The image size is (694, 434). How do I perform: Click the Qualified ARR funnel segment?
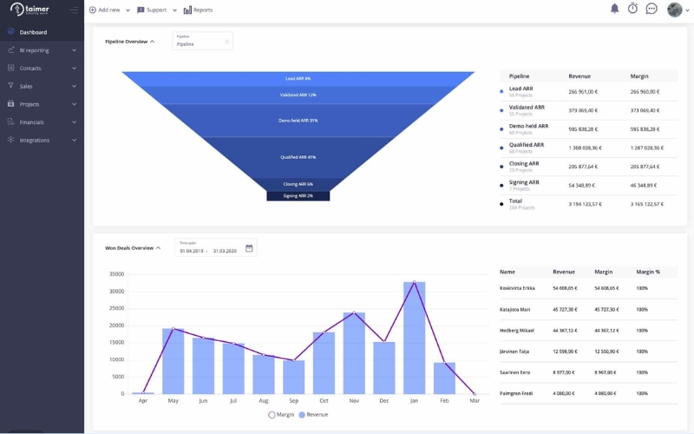[298, 156]
